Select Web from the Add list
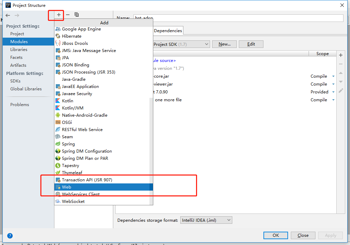This screenshot has width=350, height=245. coord(104,187)
